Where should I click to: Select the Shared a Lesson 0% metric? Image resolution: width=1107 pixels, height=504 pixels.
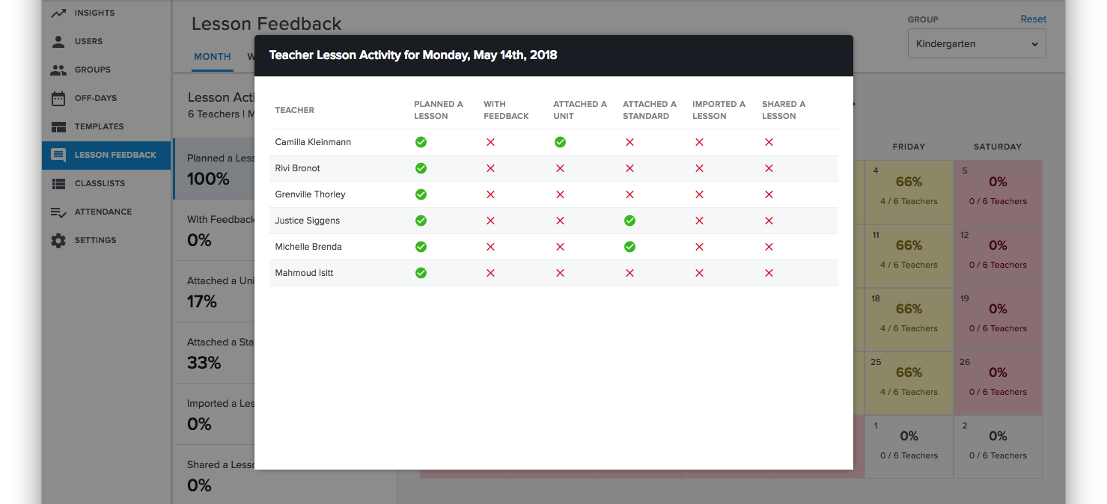tap(214, 476)
